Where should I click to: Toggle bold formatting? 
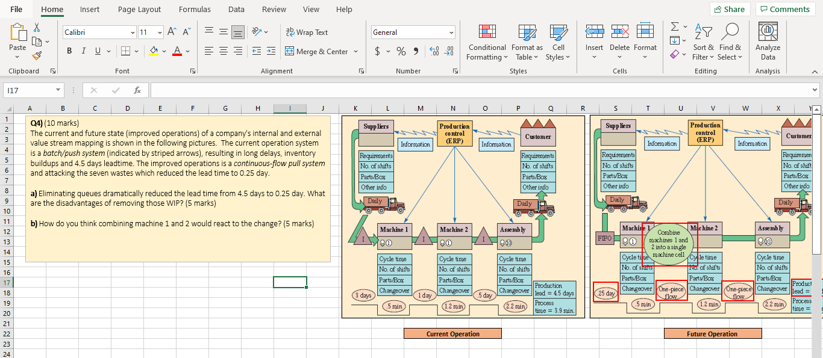click(x=69, y=51)
